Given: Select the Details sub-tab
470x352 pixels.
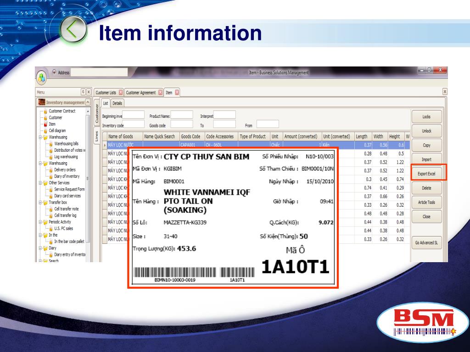Looking at the screenshot, I should pos(117,103).
